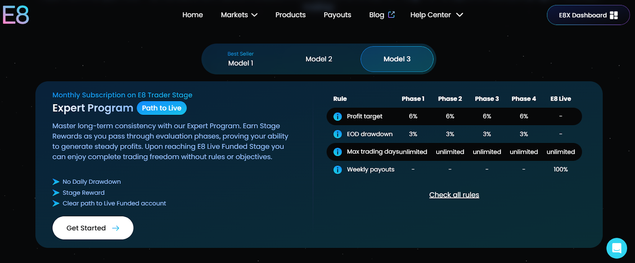Image resolution: width=635 pixels, height=263 pixels.
Task: Click arrow icon in Get Started
Action: click(x=115, y=228)
